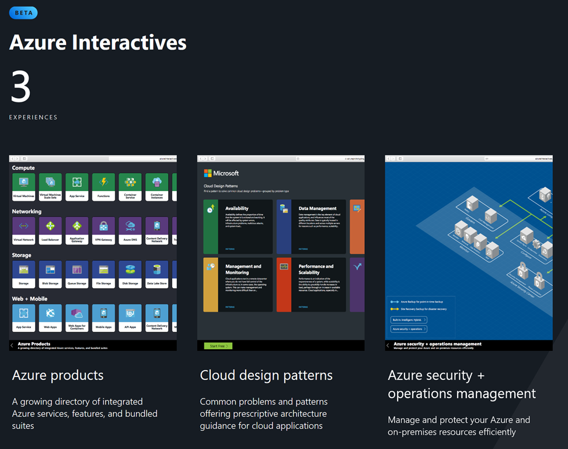Image resolution: width=568 pixels, height=449 pixels.
Task: Click the Azure security + operations management thumbnail
Action: (468, 251)
